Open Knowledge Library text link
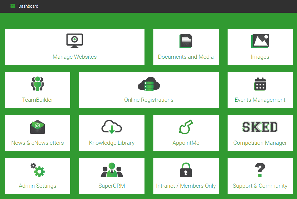 point(112,143)
